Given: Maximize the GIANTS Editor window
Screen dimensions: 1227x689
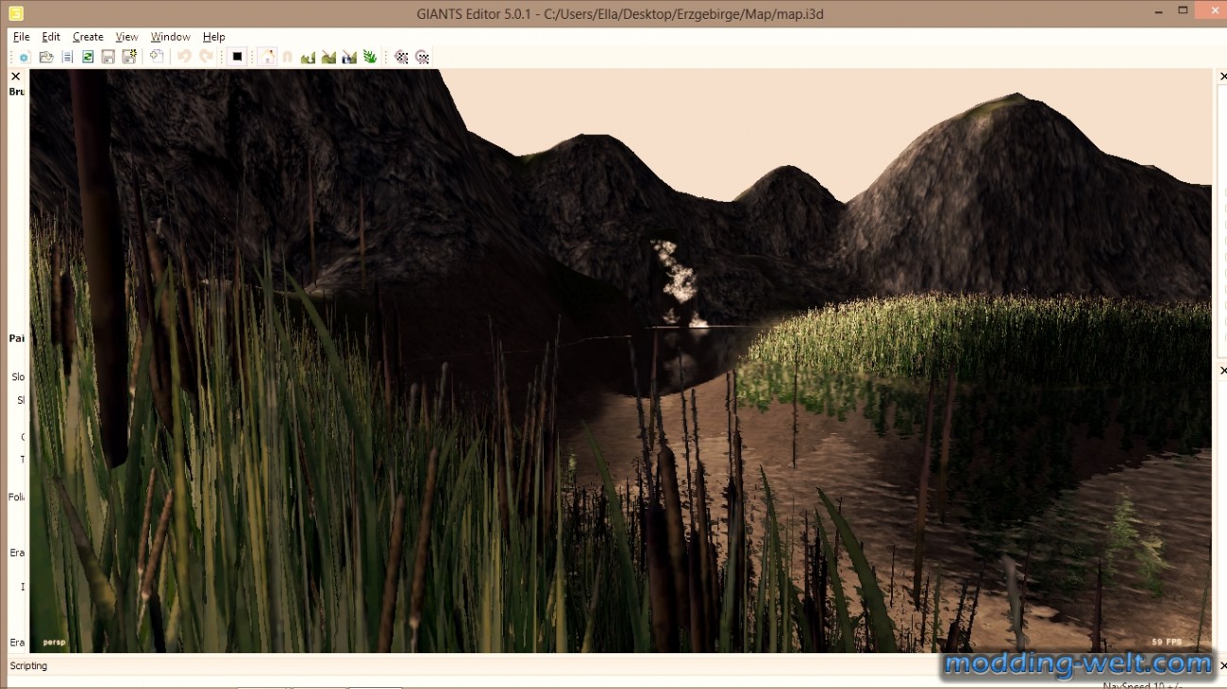Looking at the screenshot, I should 1183,10.
